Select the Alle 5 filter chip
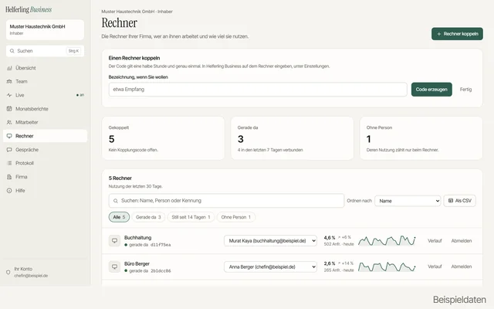The width and height of the screenshot is (494, 309). (x=119, y=217)
